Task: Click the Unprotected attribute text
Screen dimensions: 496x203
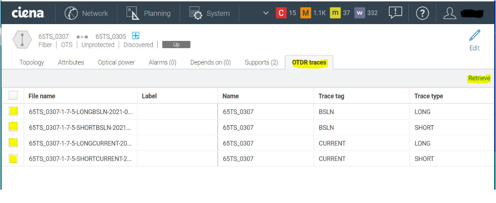Action: point(98,45)
